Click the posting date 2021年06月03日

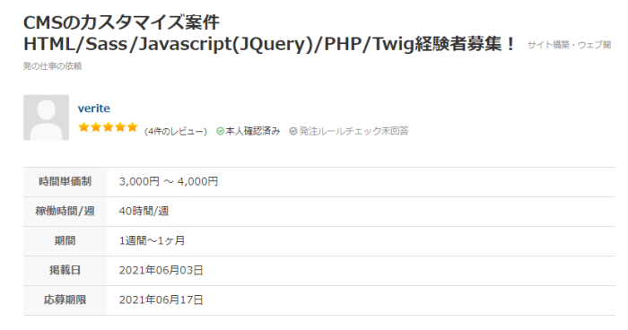coord(161,270)
